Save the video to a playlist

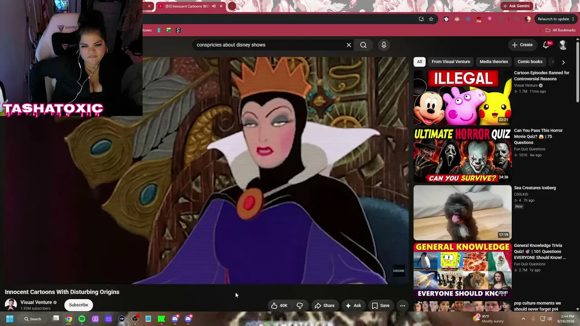pyautogui.click(x=381, y=306)
